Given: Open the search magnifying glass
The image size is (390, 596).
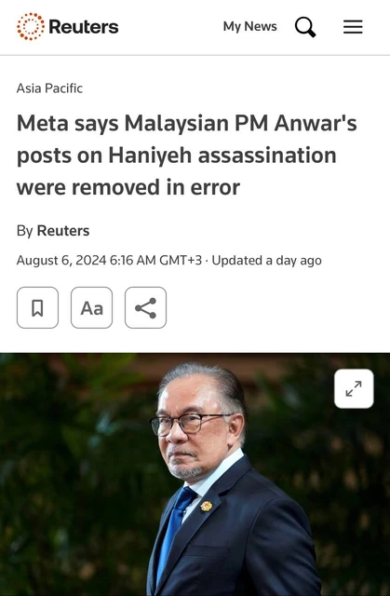Looking at the screenshot, I should (x=305, y=27).
